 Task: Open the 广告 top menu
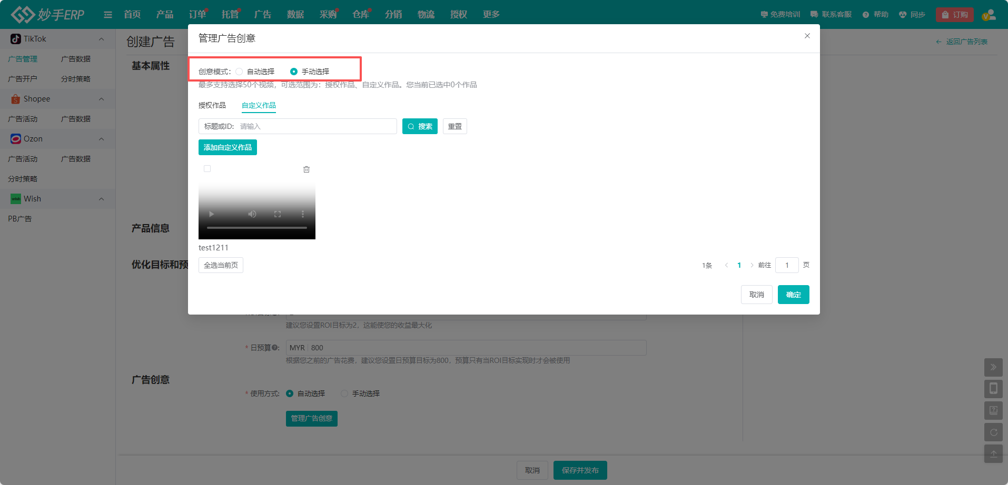263,15
